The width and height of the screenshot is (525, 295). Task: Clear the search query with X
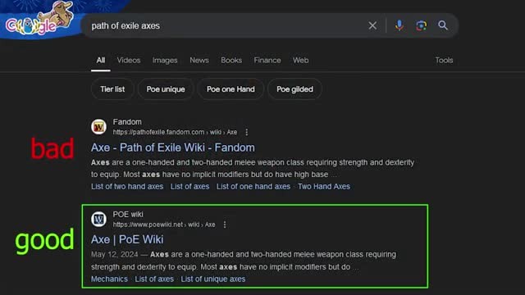click(x=372, y=25)
